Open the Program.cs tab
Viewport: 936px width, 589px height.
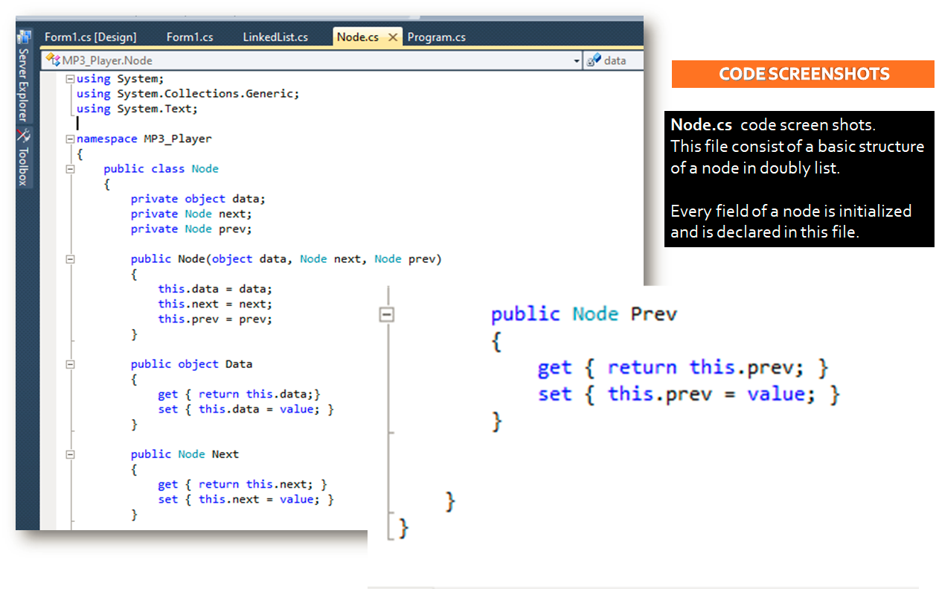click(x=437, y=37)
